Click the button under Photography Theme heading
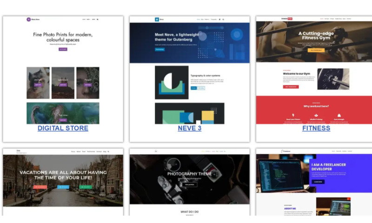Viewport: 372px width, 223px height. coord(189,184)
